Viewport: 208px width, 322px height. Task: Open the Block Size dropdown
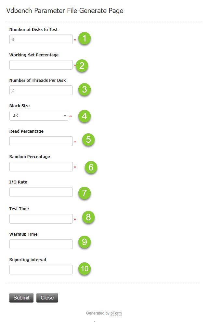[39, 116]
